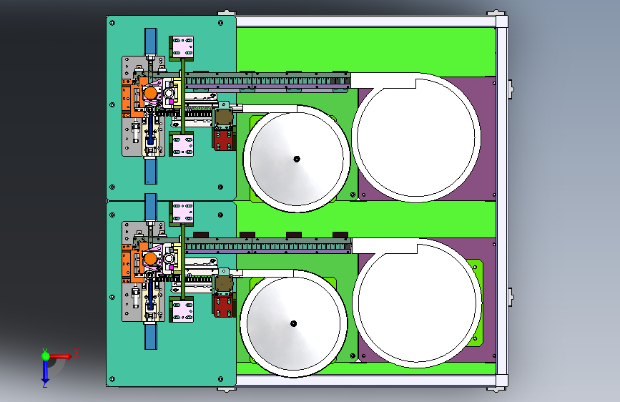This screenshot has height=402, width=620.
Task: Click the green Y axis ball on triad
Action: point(46,356)
